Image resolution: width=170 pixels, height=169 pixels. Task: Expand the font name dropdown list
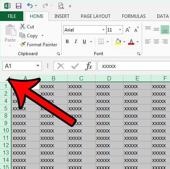(x=103, y=30)
